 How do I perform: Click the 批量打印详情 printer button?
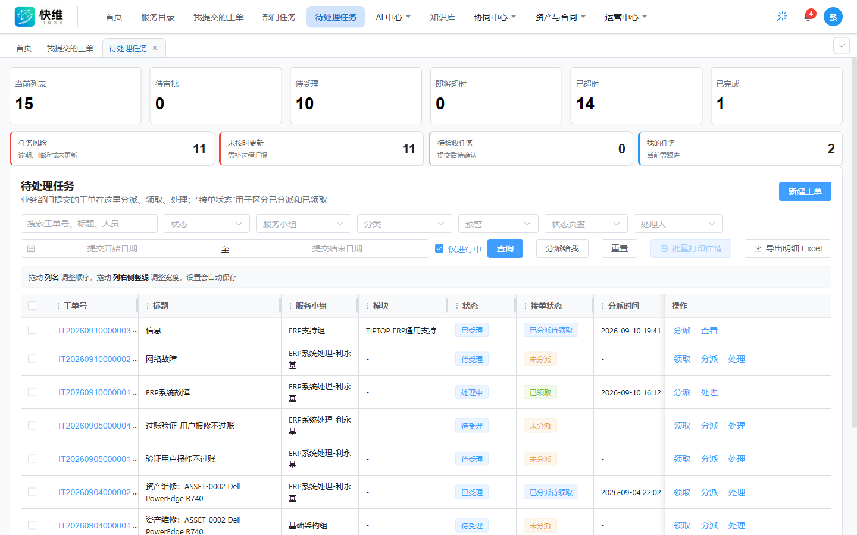(691, 248)
